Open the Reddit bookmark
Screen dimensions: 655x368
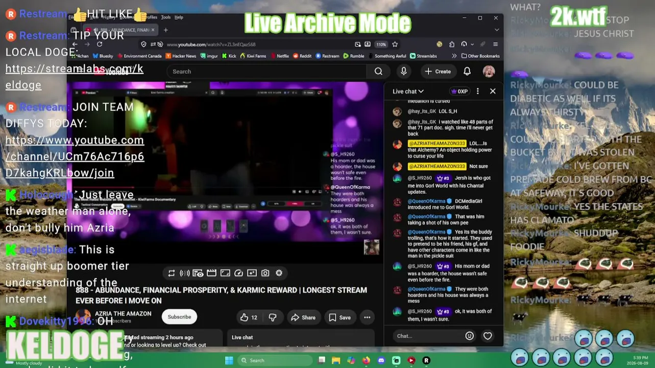[302, 56]
